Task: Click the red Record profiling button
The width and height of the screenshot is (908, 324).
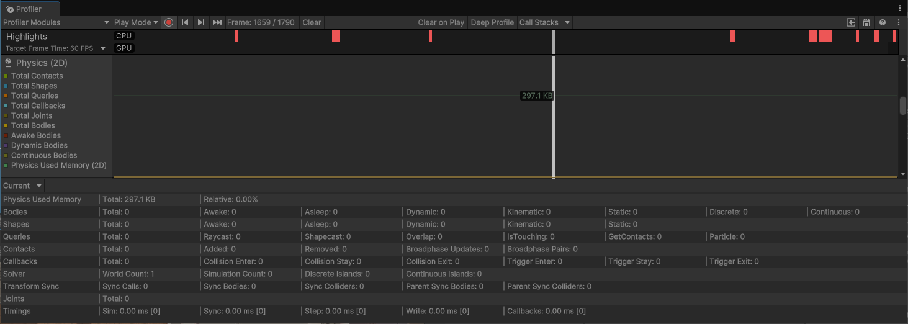Action: coord(169,22)
